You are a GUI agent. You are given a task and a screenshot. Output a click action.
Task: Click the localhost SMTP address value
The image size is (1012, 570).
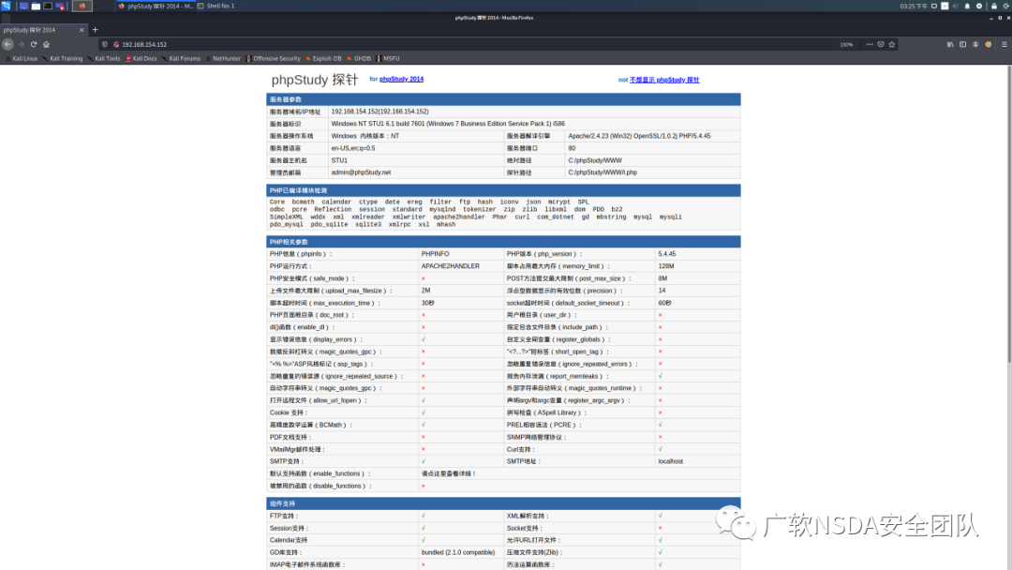tap(671, 461)
